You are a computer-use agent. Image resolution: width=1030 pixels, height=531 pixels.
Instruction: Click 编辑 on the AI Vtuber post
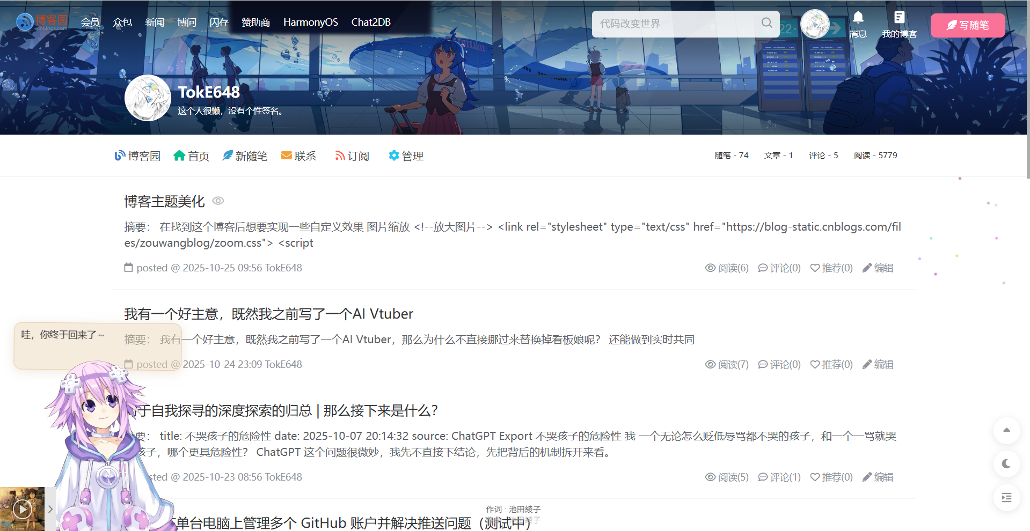[x=878, y=364]
